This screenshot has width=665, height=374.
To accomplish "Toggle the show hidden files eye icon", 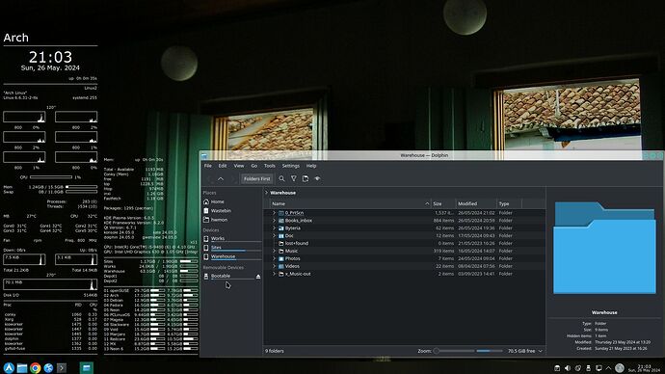I will [317, 179].
